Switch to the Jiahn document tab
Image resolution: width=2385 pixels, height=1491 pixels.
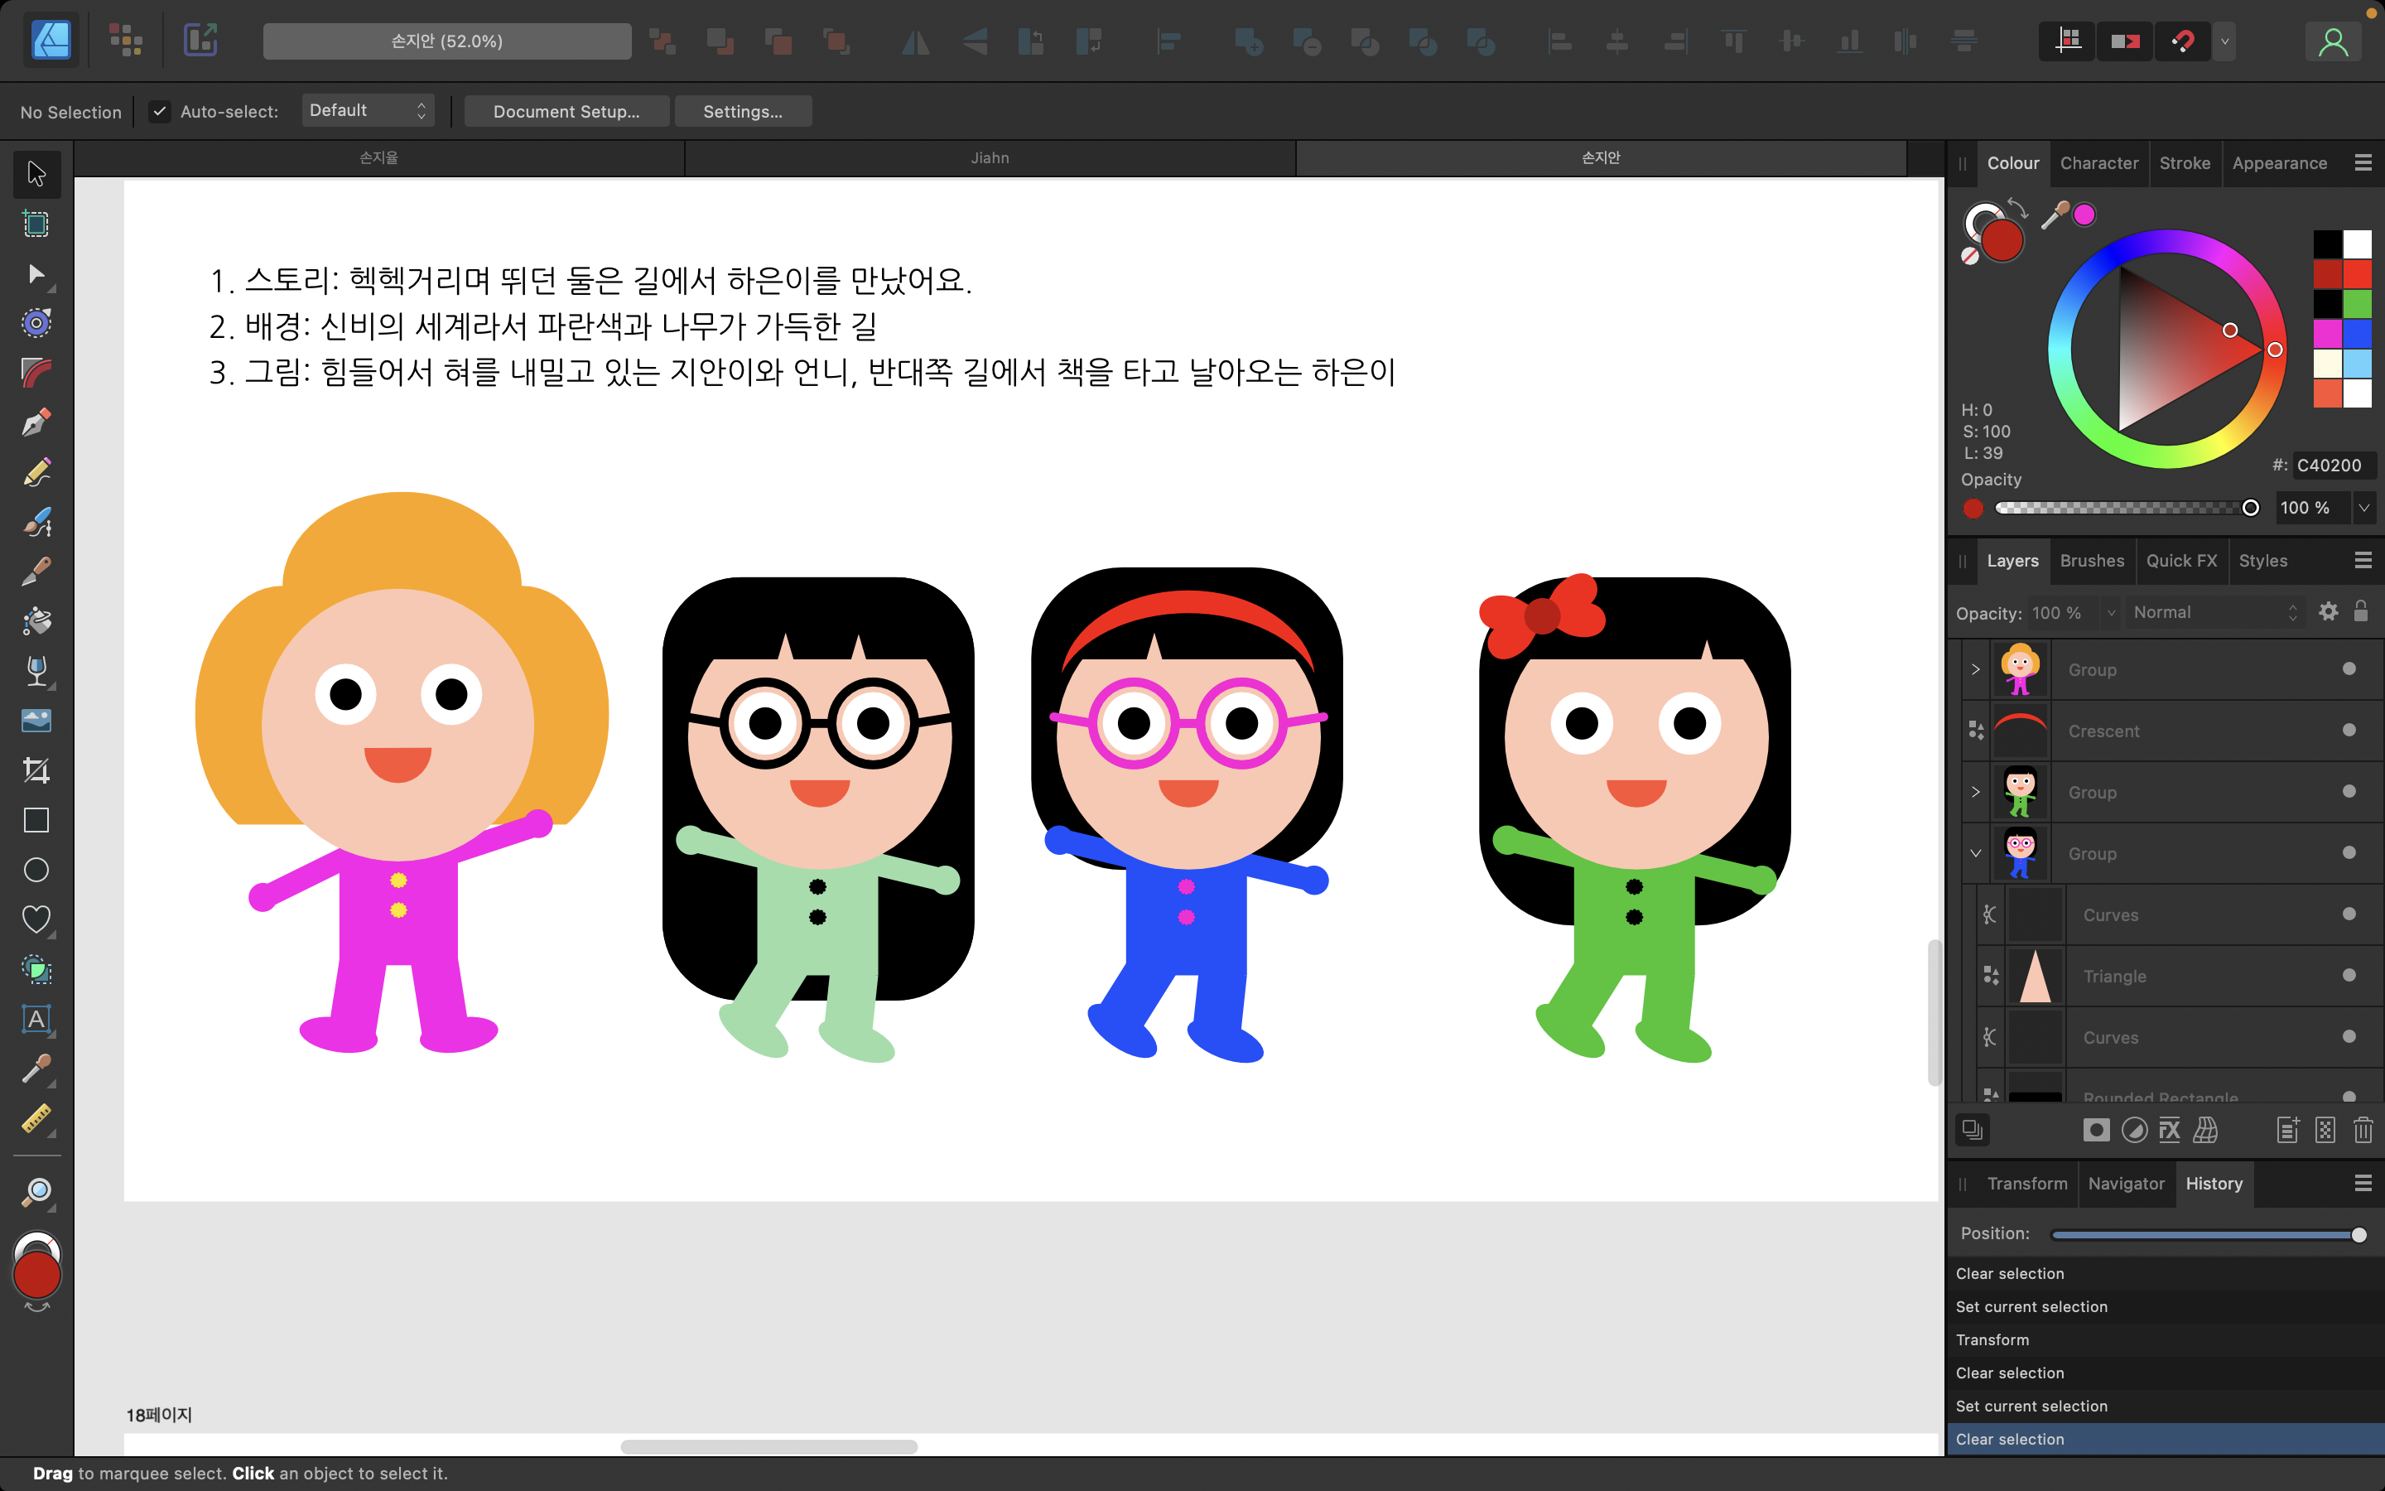(990, 157)
